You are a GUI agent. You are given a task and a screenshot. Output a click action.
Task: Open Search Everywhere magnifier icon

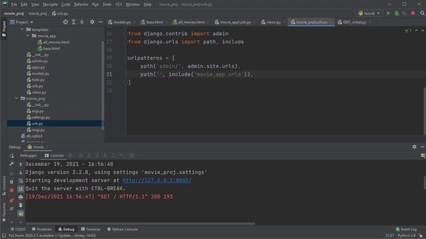pos(422,13)
